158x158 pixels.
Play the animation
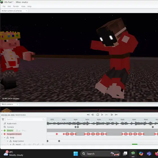102,115
